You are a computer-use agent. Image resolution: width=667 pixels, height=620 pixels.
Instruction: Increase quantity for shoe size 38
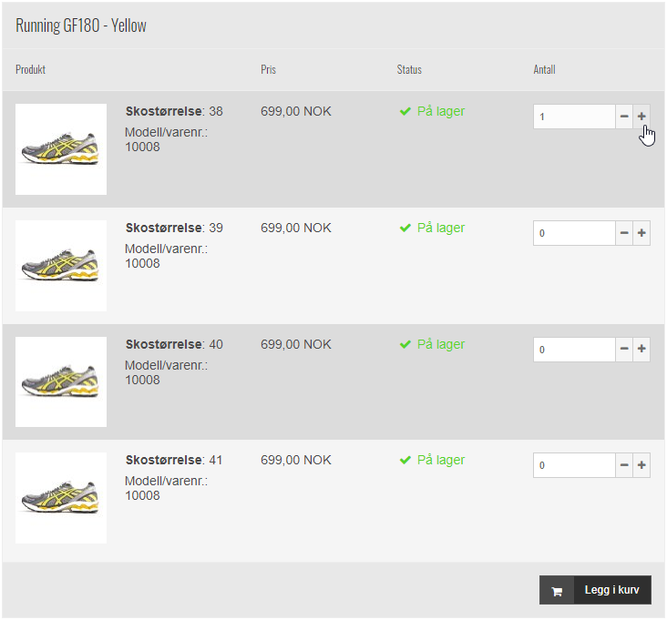pyautogui.click(x=641, y=117)
